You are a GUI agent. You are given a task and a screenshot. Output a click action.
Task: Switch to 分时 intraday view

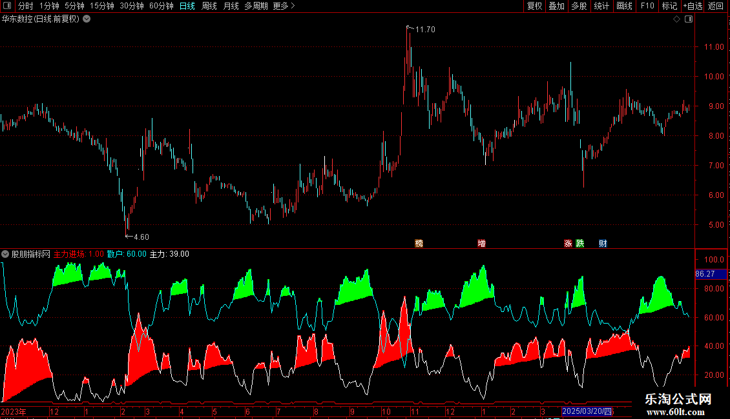(26, 6)
